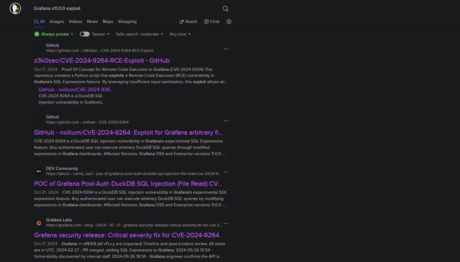Select the All results tab

click(x=40, y=22)
